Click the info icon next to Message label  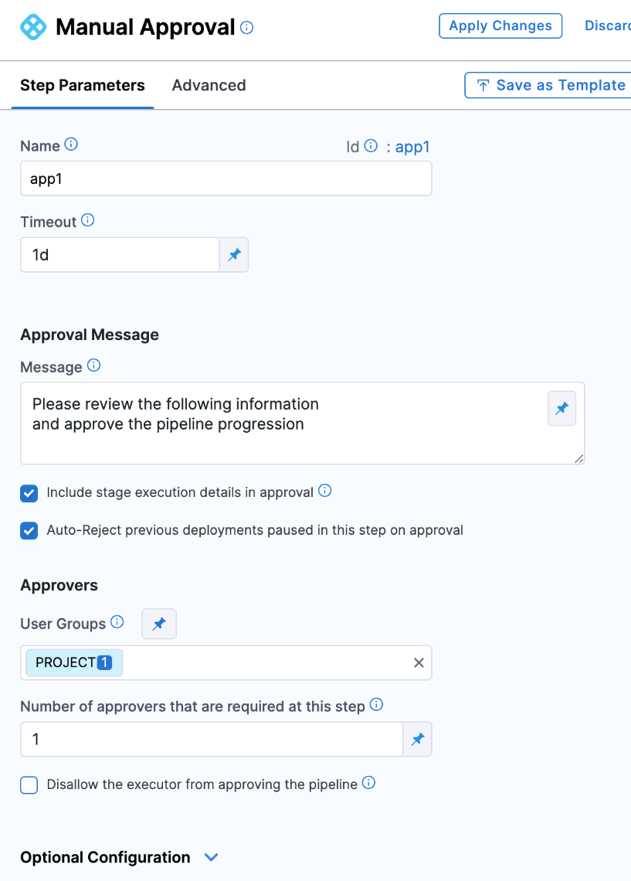(x=93, y=366)
